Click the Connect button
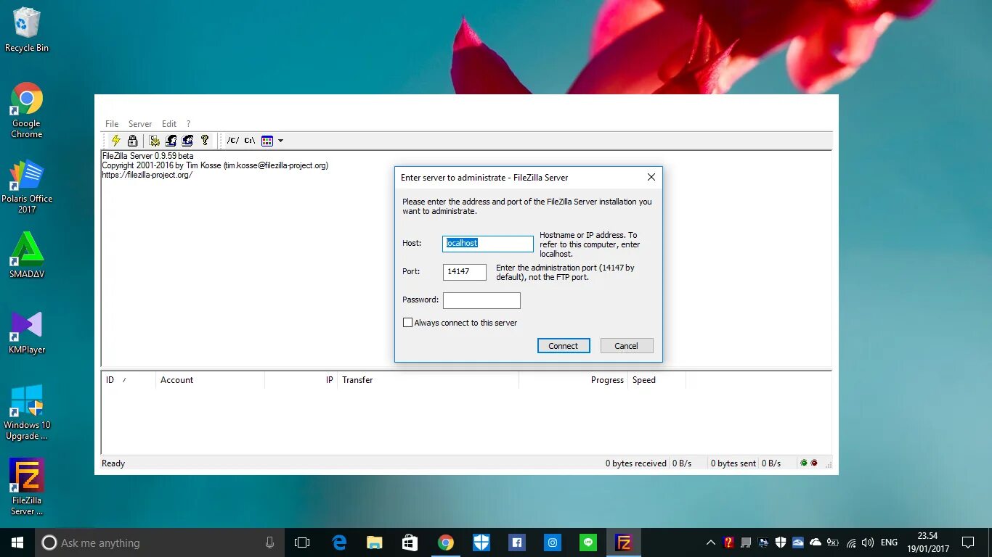 [x=564, y=346]
